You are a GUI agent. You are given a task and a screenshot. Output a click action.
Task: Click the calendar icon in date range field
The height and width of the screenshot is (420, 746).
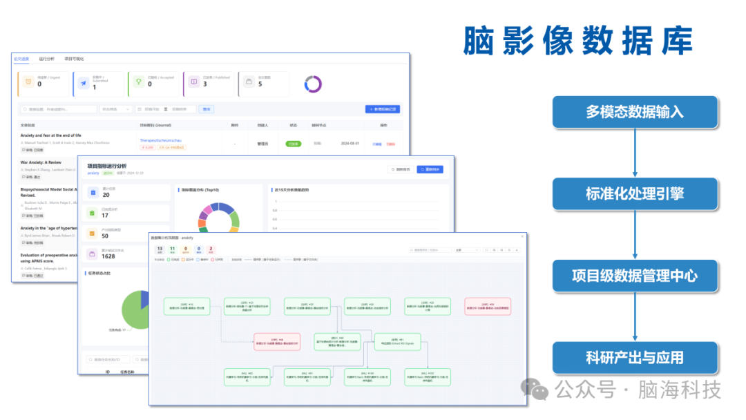(140, 109)
